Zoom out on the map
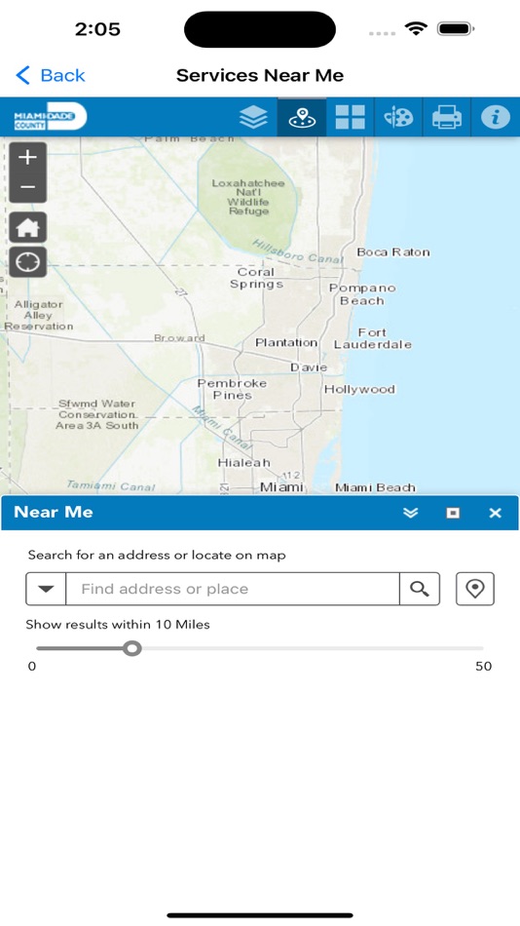Screen dimensions: 520x926 click(27, 188)
